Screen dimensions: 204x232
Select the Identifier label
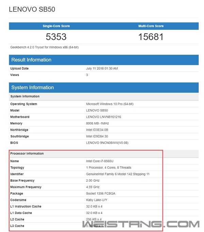tap(17, 174)
